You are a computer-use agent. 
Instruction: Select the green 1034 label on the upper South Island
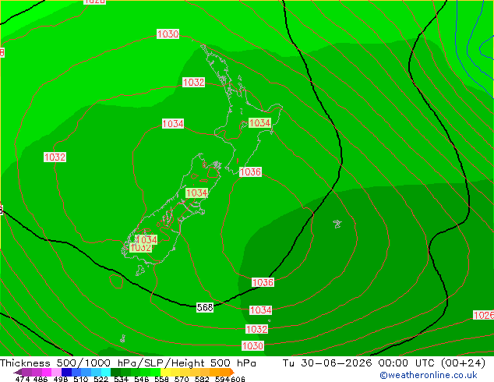click(x=196, y=193)
